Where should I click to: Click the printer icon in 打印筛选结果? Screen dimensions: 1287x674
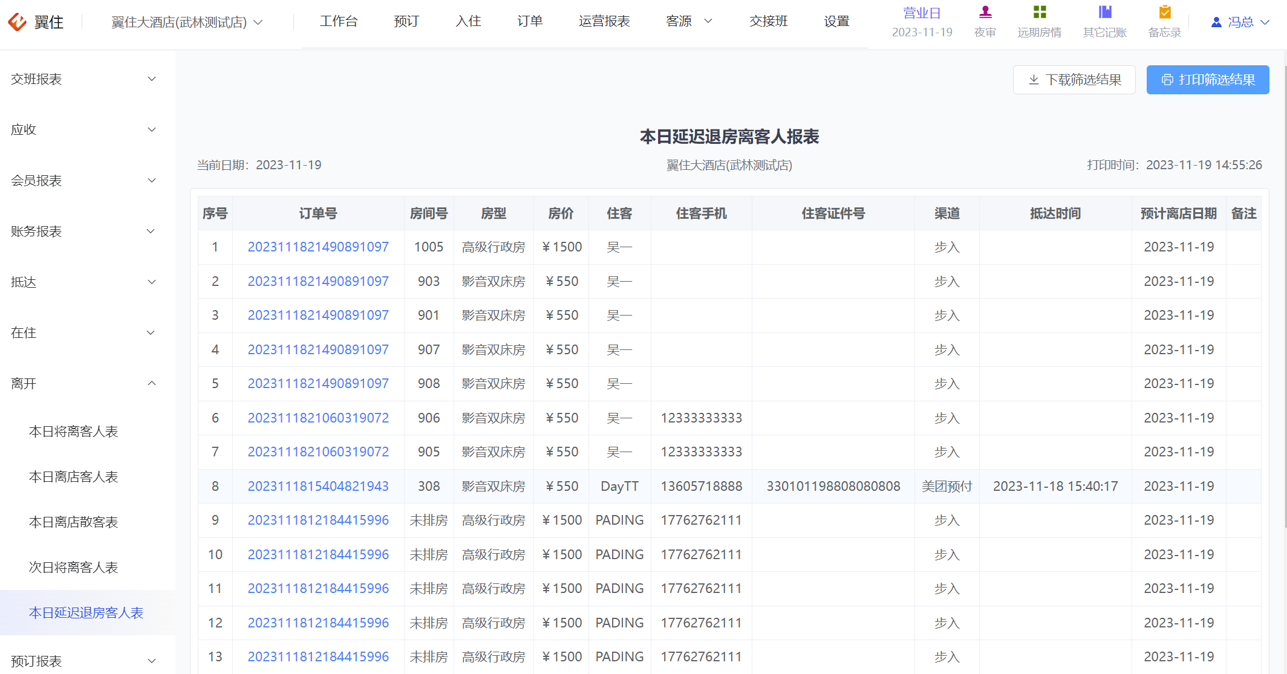click(1167, 80)
